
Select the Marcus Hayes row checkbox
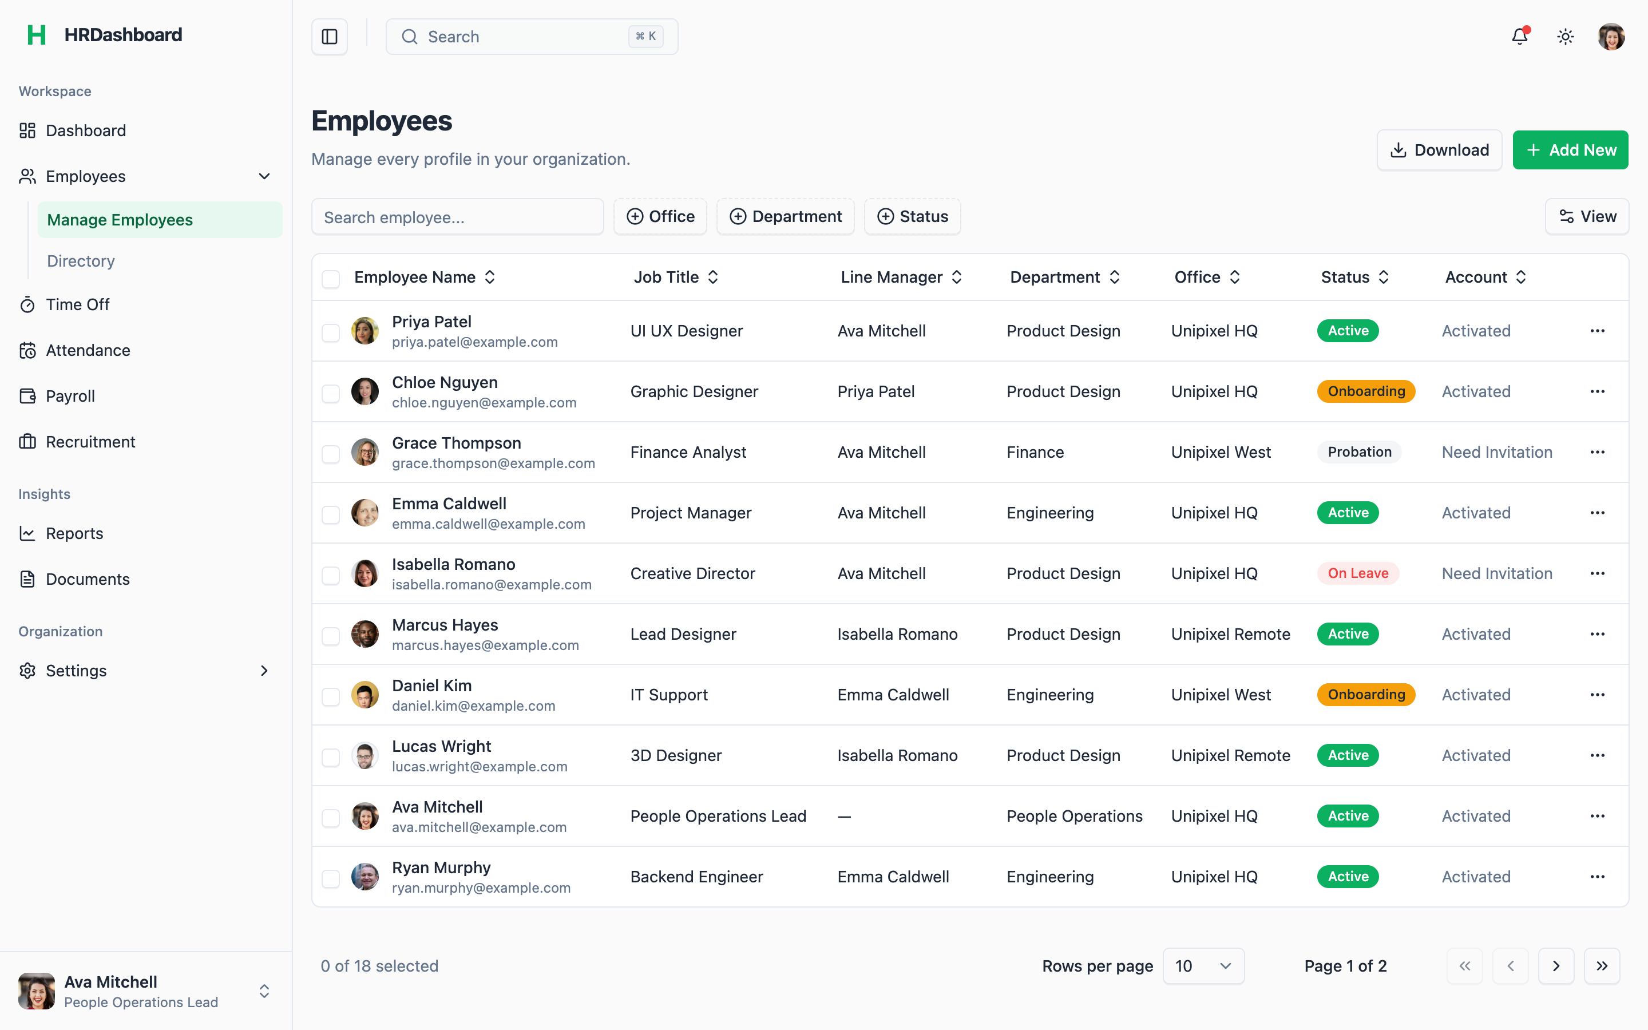331,636
